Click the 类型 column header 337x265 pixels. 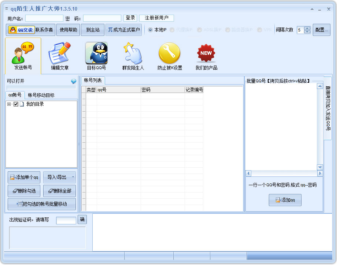click(x=91, y=90)
